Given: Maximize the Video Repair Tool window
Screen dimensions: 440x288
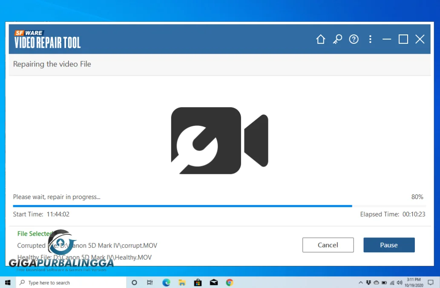Looking at the screenshot, I should point(403,39).
